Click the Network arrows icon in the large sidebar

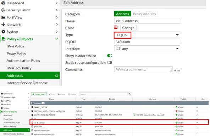point(3,24)
